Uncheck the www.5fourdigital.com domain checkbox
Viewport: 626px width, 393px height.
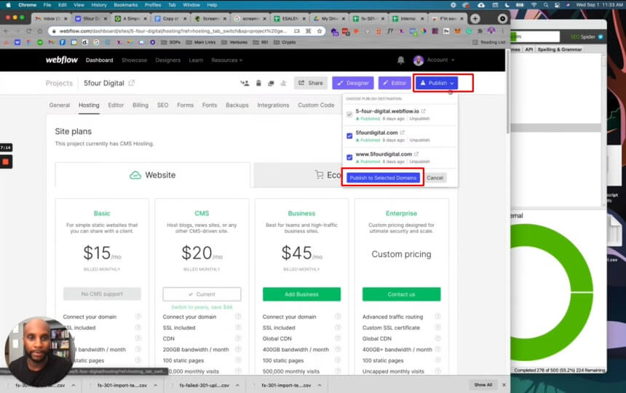click(x=349, y=158)
